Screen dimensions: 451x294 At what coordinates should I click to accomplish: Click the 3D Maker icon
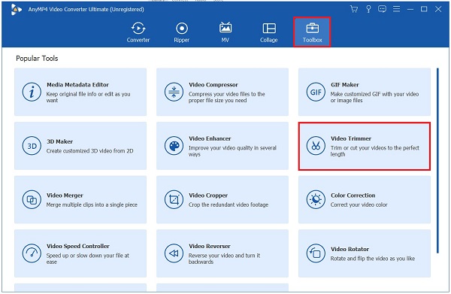click(32, 146)
